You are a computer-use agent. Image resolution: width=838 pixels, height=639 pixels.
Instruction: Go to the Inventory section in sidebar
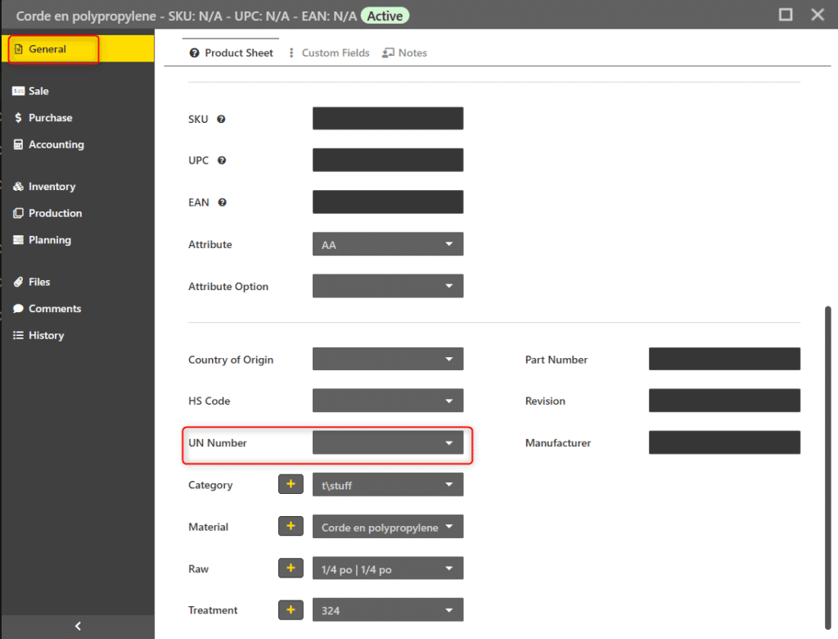[52, 187]
